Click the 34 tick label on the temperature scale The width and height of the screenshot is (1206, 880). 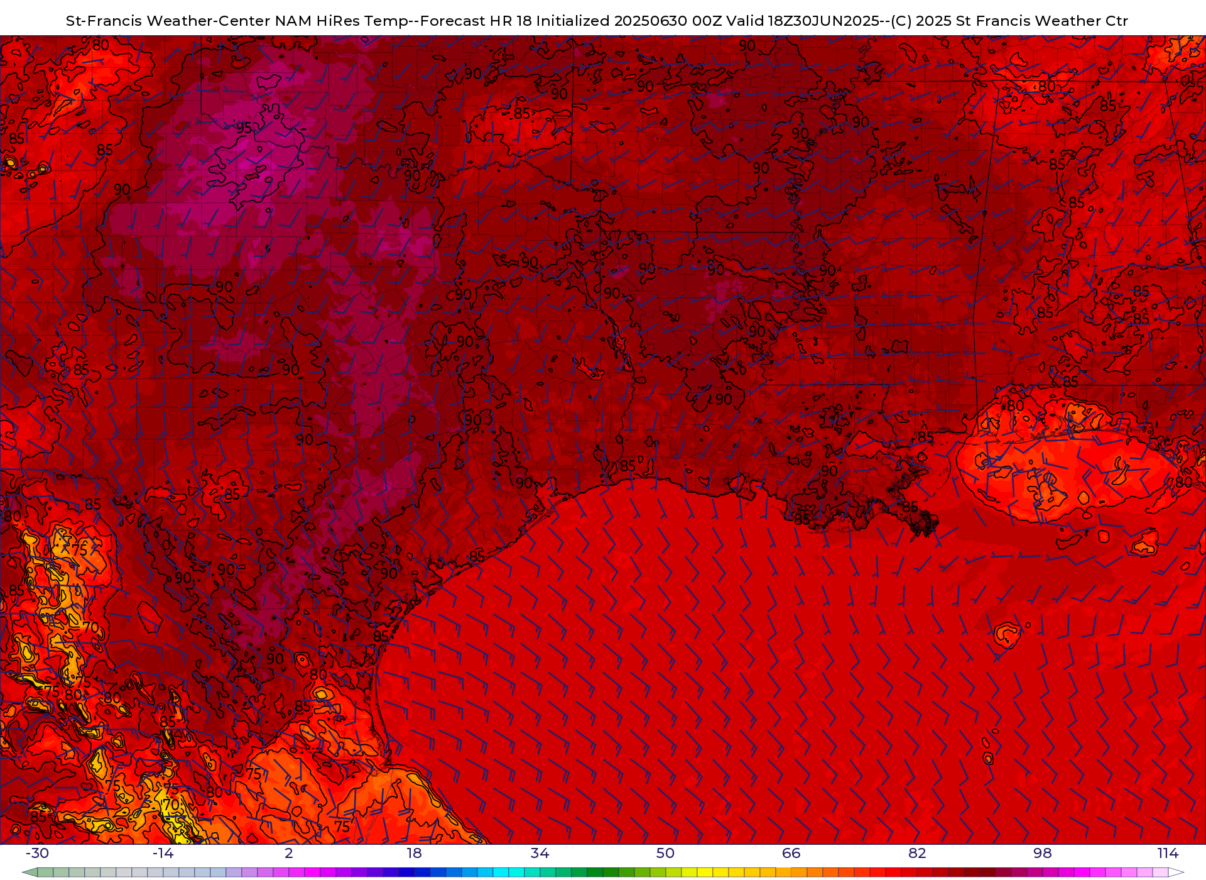pyautogui.click(x=540, y=853)
